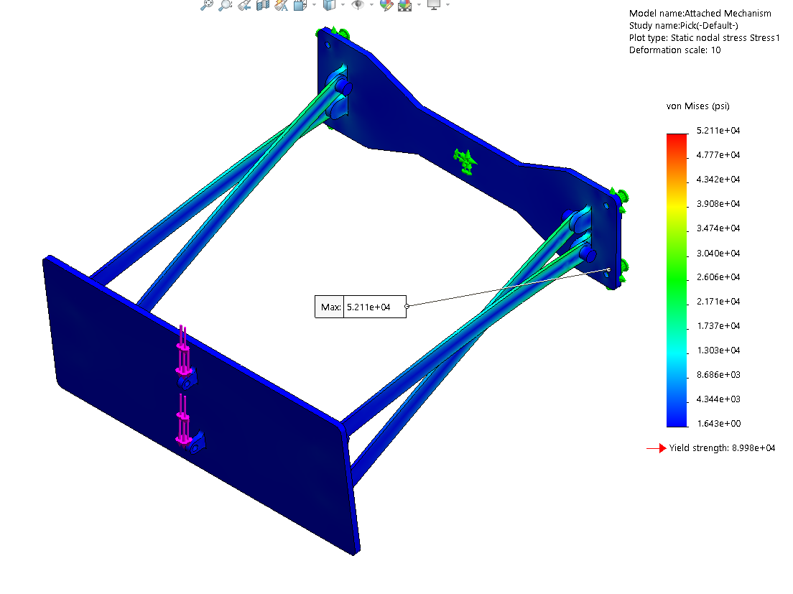The image size is (793, 594).
Task: Select the 'von Mises (psi)' legend title
Action: [x=698, y=106]
